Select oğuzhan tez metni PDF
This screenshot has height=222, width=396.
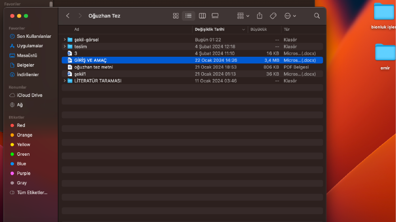192,67
